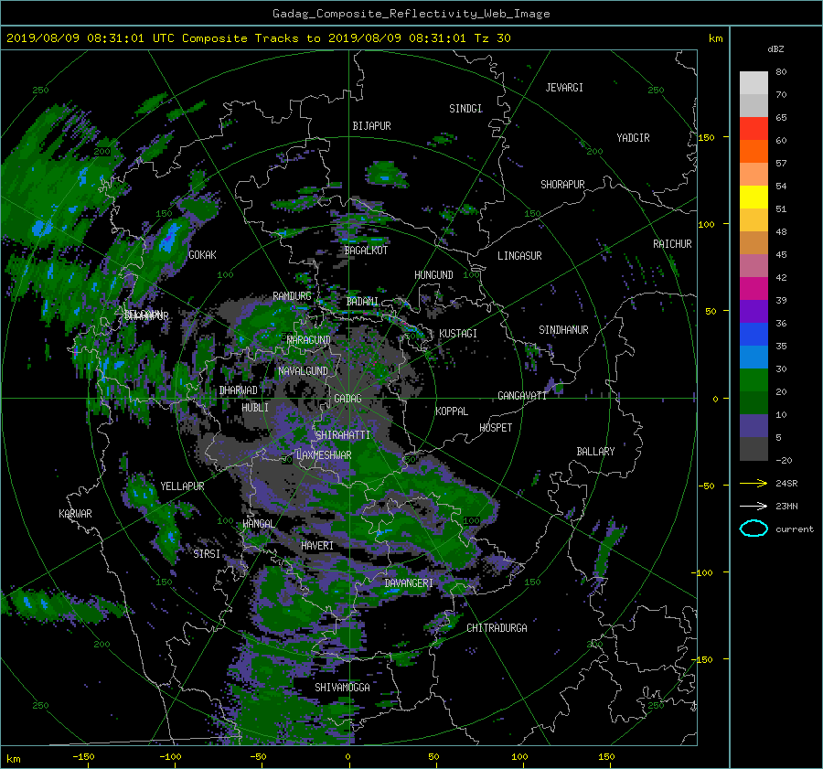Viewport: 823px width, 769px height.
Task: Pick the orange 57-60 dBZ legend swatch
Action: coord(754,151)
